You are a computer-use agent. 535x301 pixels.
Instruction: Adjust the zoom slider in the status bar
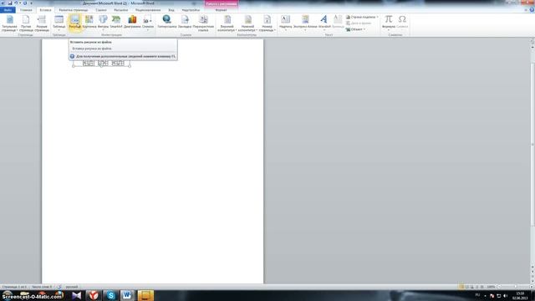[515, 287]
